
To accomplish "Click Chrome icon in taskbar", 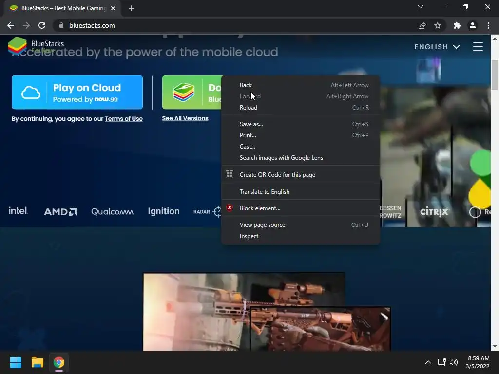I will (59, 362).
